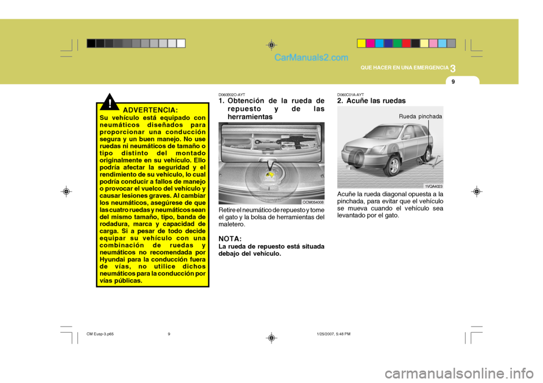This screenshot has width=543, height=383.
Task: Open the spare tire compartment illustration
Action: [271, 163]
